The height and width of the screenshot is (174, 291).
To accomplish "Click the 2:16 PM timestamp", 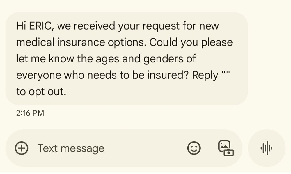I will click(x=29, y=113).
